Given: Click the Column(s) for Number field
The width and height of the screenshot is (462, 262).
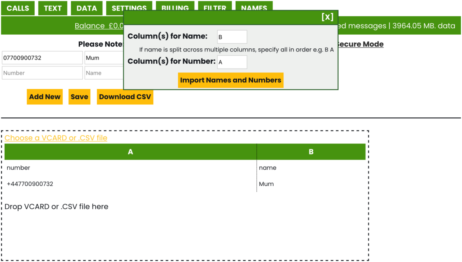Looking at the screenshot, I should coord(232,62).
